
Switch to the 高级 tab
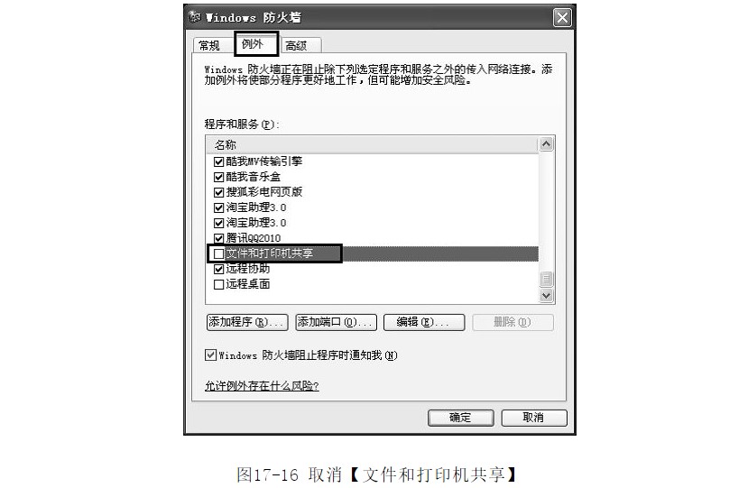point(300,46)
